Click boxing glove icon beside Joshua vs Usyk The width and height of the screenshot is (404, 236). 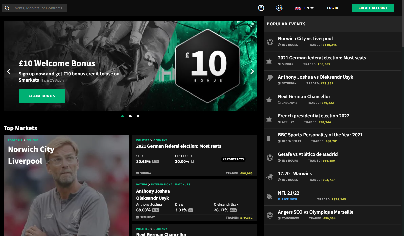(270, 78)
